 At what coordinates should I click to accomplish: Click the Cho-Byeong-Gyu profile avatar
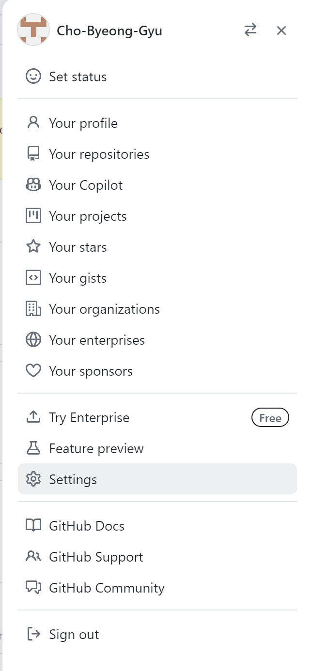(33, 30)
